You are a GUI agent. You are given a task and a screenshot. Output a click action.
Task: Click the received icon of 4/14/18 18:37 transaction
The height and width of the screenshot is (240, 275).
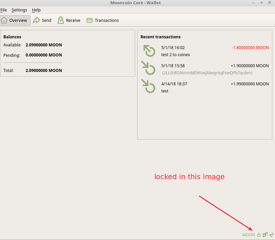(x=148, y=86)
